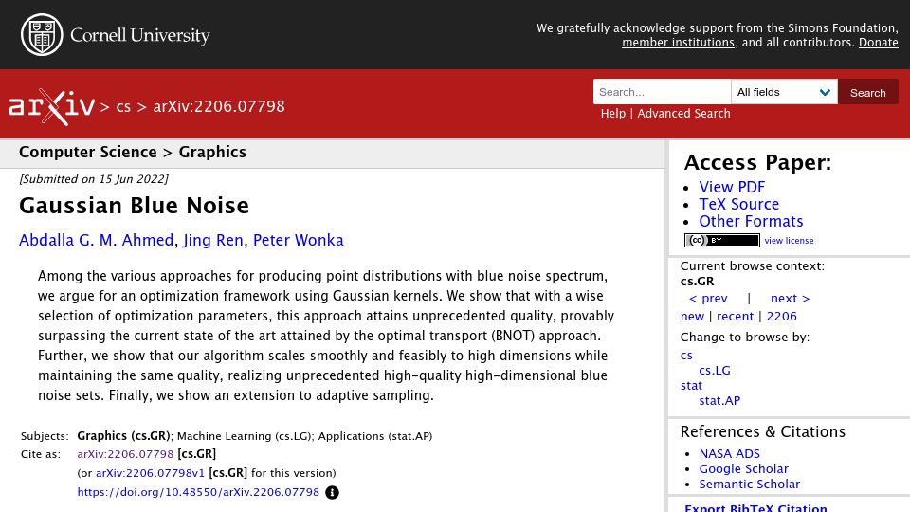
Task: Open the 2206 month listing link
Action: (781, 317)
